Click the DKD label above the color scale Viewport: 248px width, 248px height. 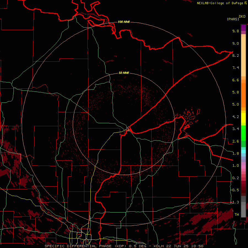click(x=242, y=16)
